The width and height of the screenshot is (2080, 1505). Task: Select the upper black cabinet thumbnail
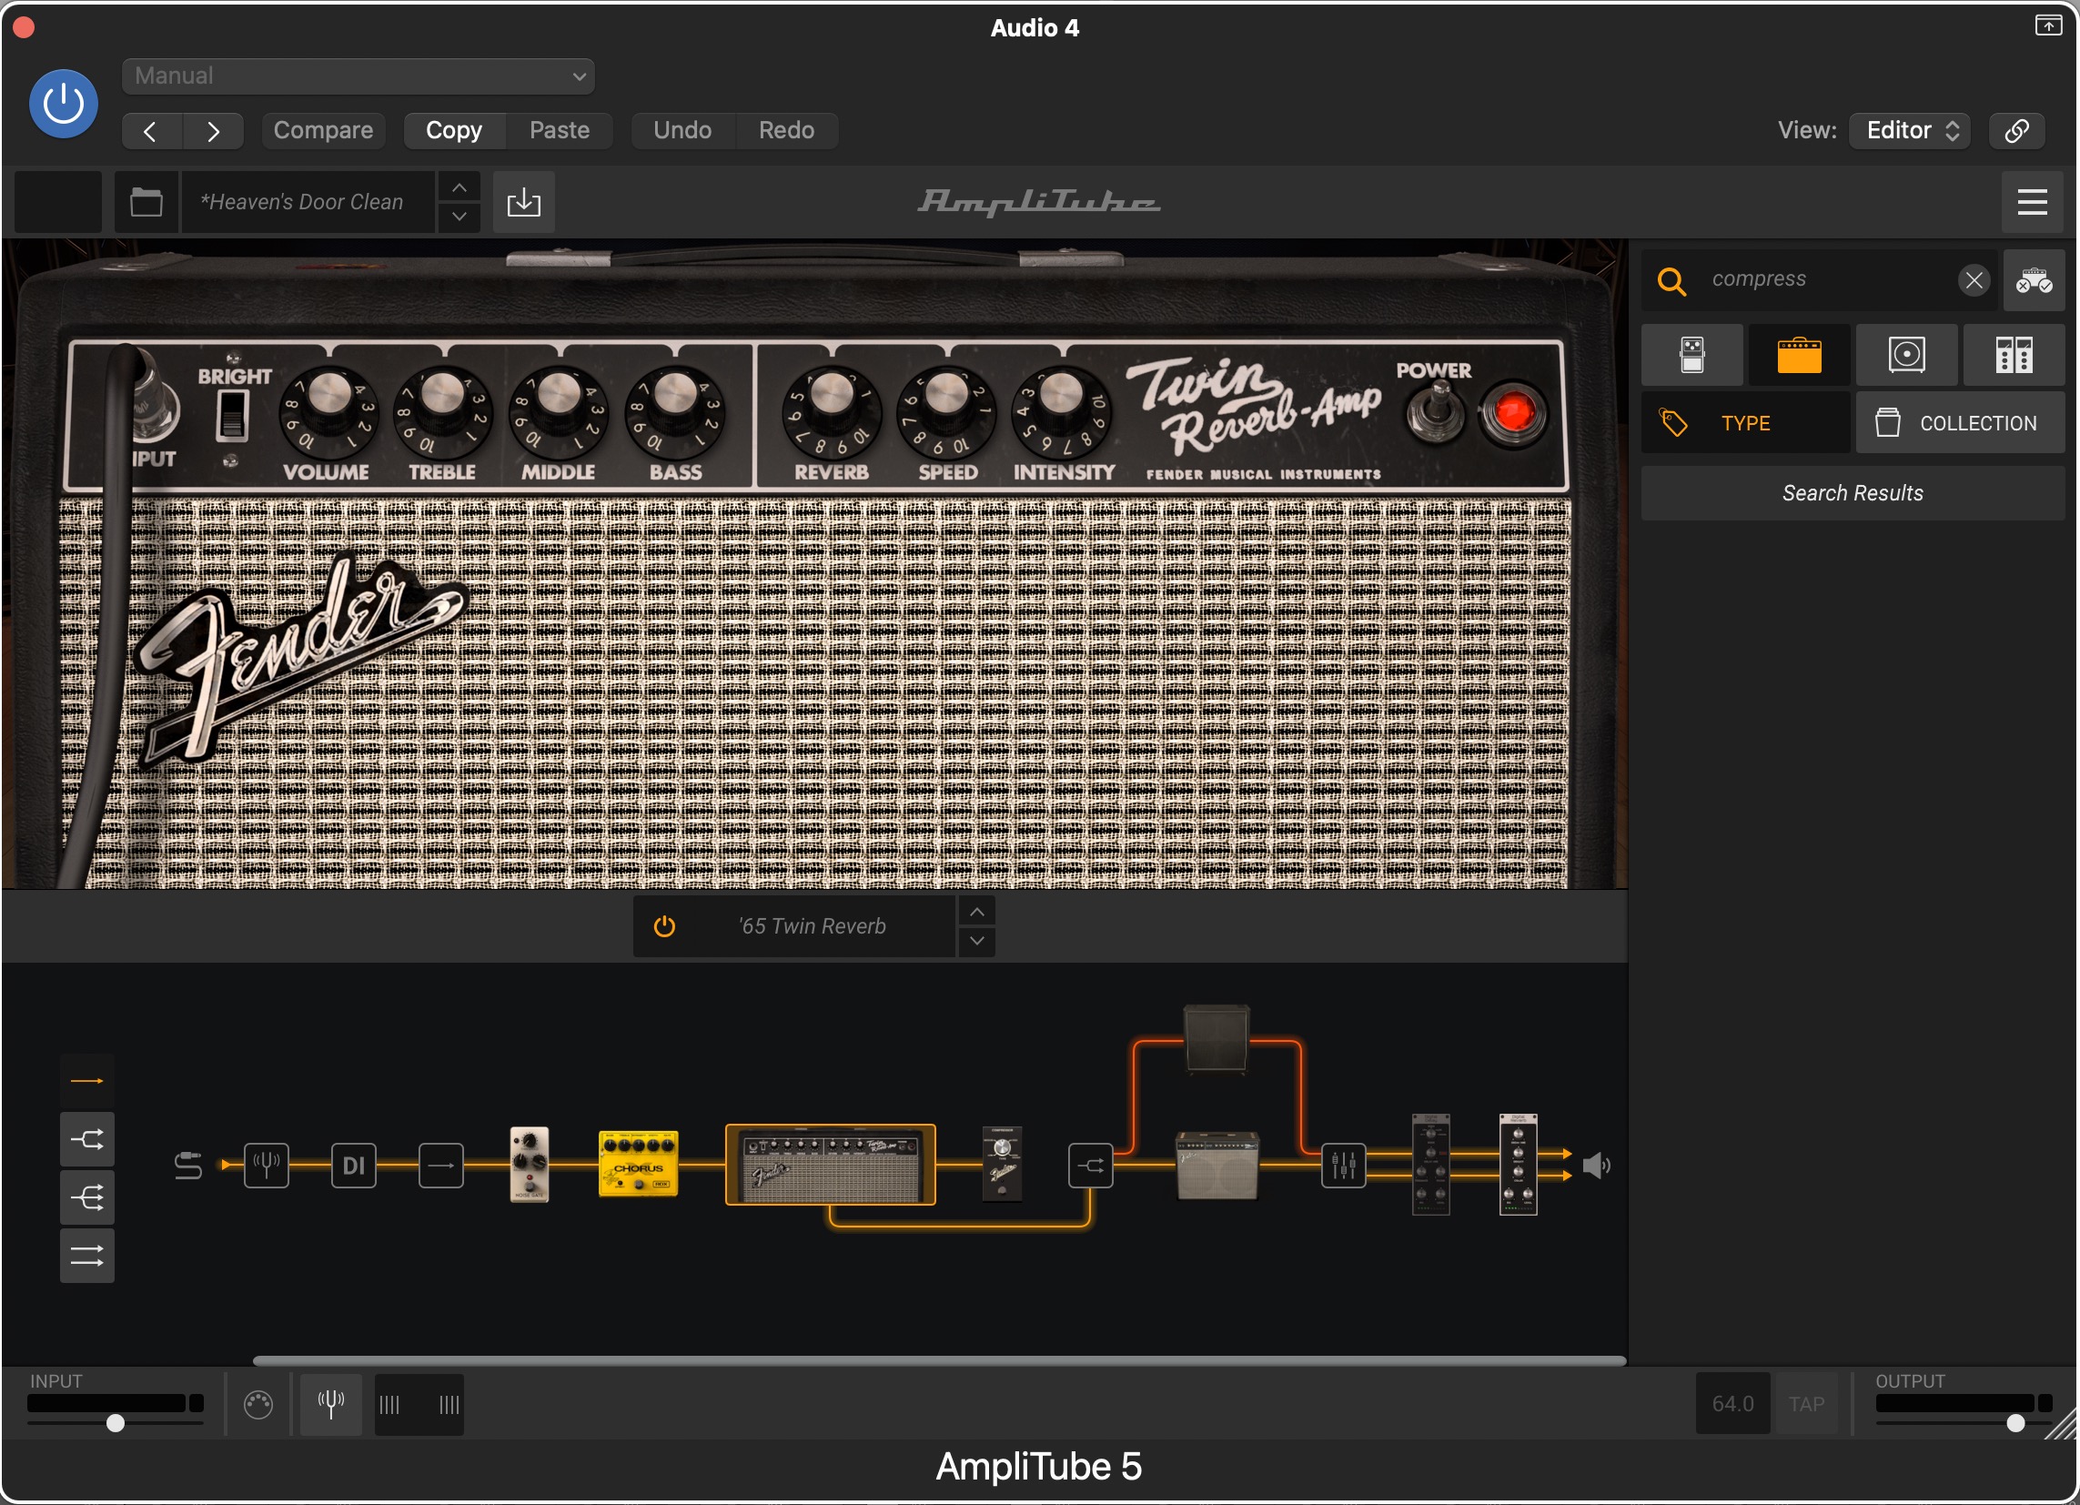[x=1217, y=1039]
